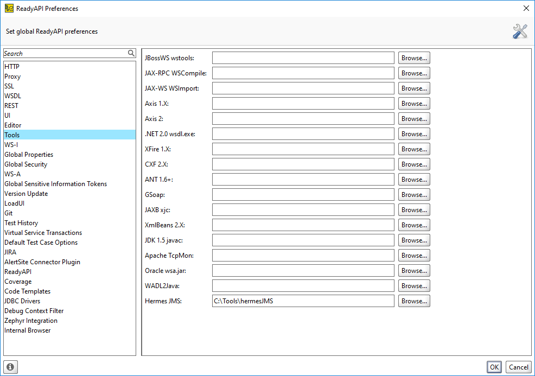The image size is (535, 376).
Task: Select Tools category
Action: pos(69,135)
